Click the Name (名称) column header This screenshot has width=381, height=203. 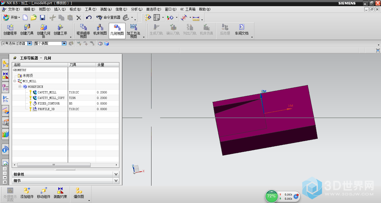pyautogui.click(x=40, y=65)
